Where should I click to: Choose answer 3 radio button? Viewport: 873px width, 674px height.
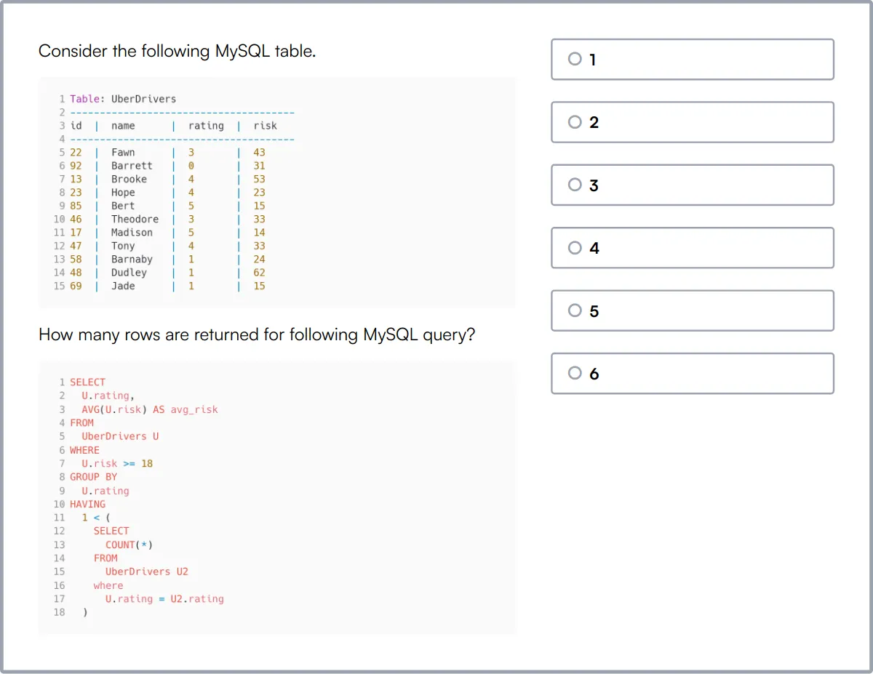click(575, 185)
